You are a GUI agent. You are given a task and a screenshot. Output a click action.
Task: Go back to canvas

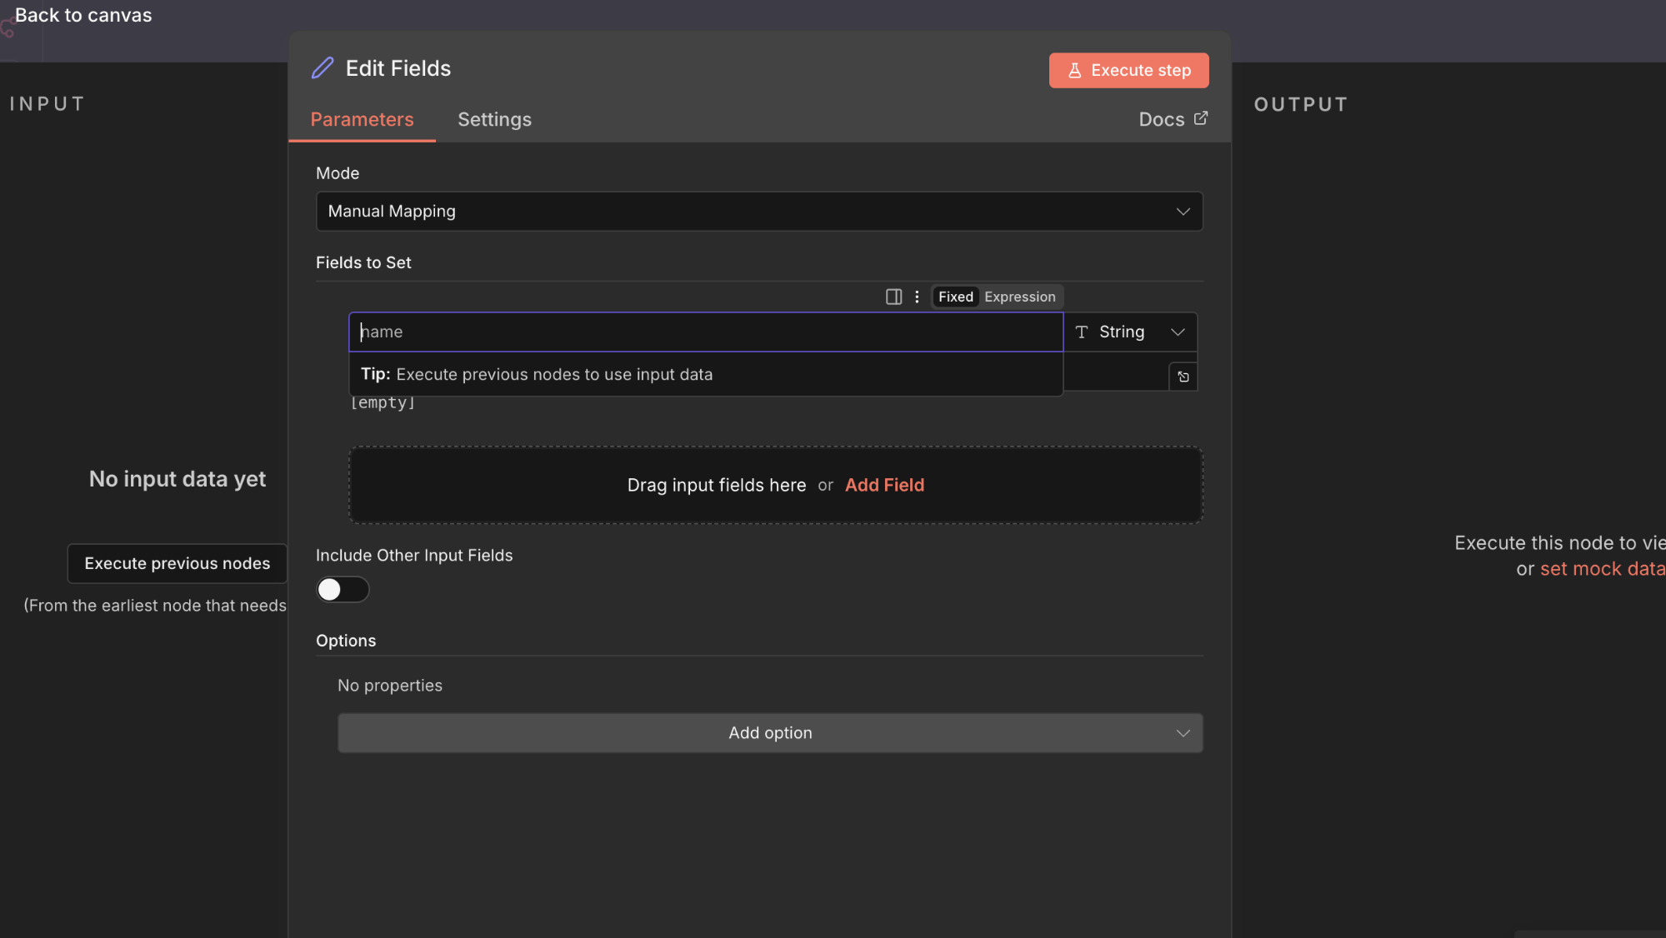click(x=83, y=15)
